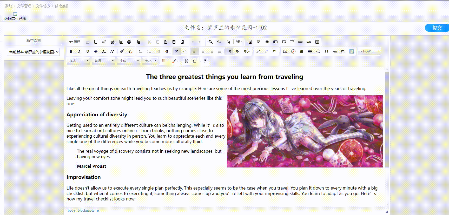The image size is (449, 215).
Task: Insert a numbered list
Action: click(141, 51)
